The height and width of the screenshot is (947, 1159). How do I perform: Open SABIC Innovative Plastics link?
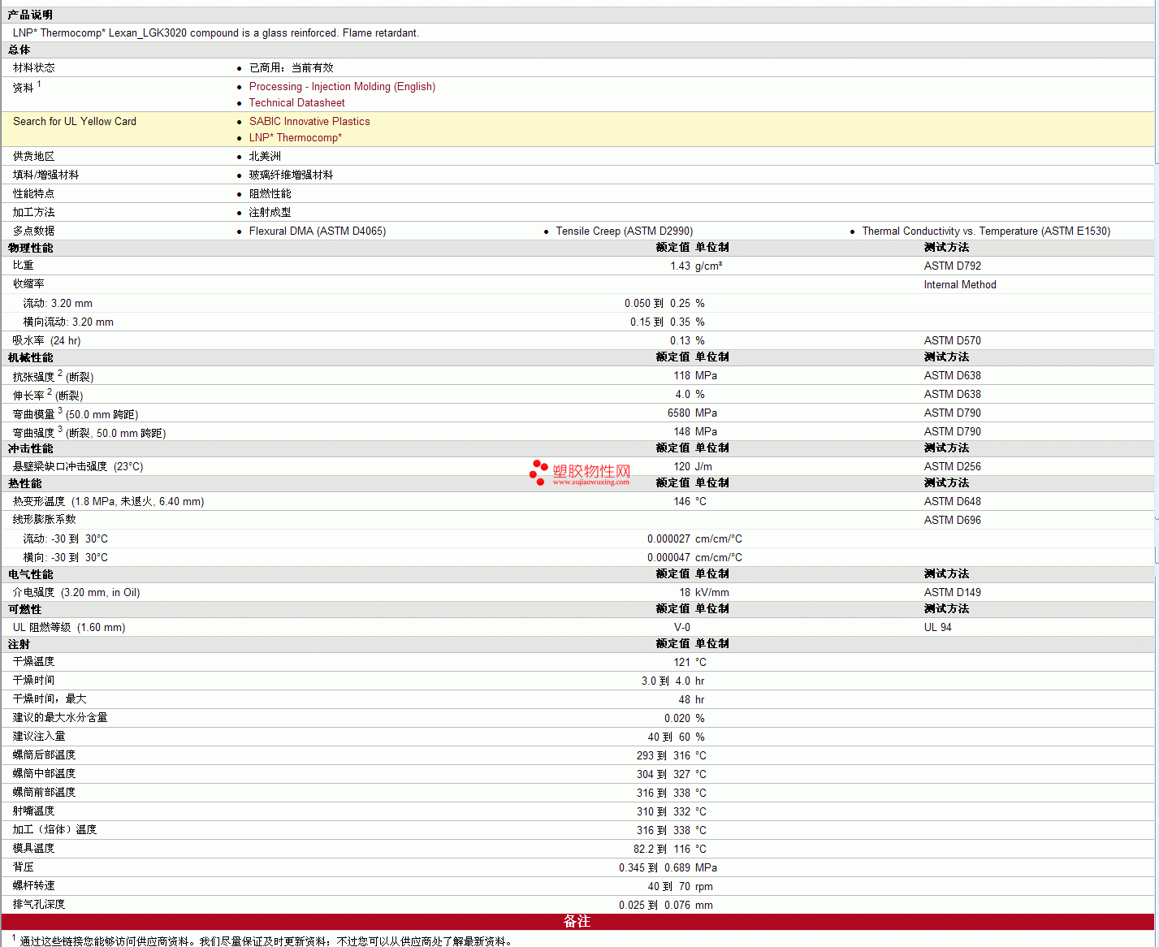[x=309, y=122]
